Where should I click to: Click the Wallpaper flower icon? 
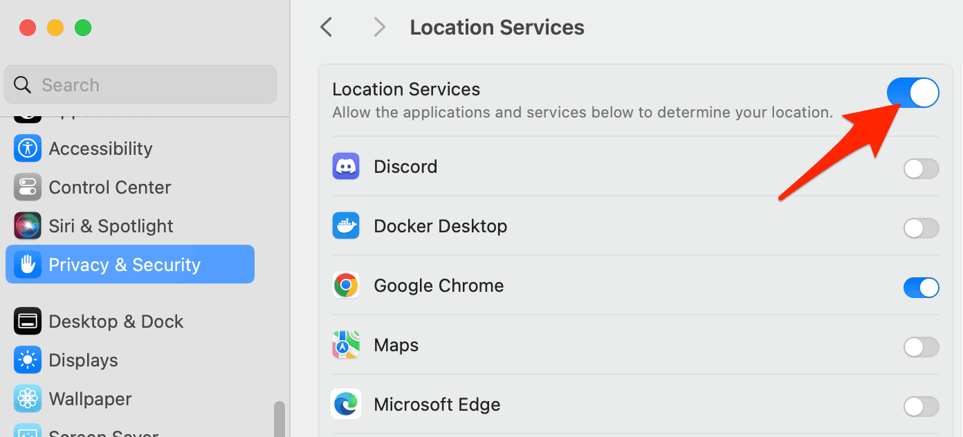(x=28, y=399)
